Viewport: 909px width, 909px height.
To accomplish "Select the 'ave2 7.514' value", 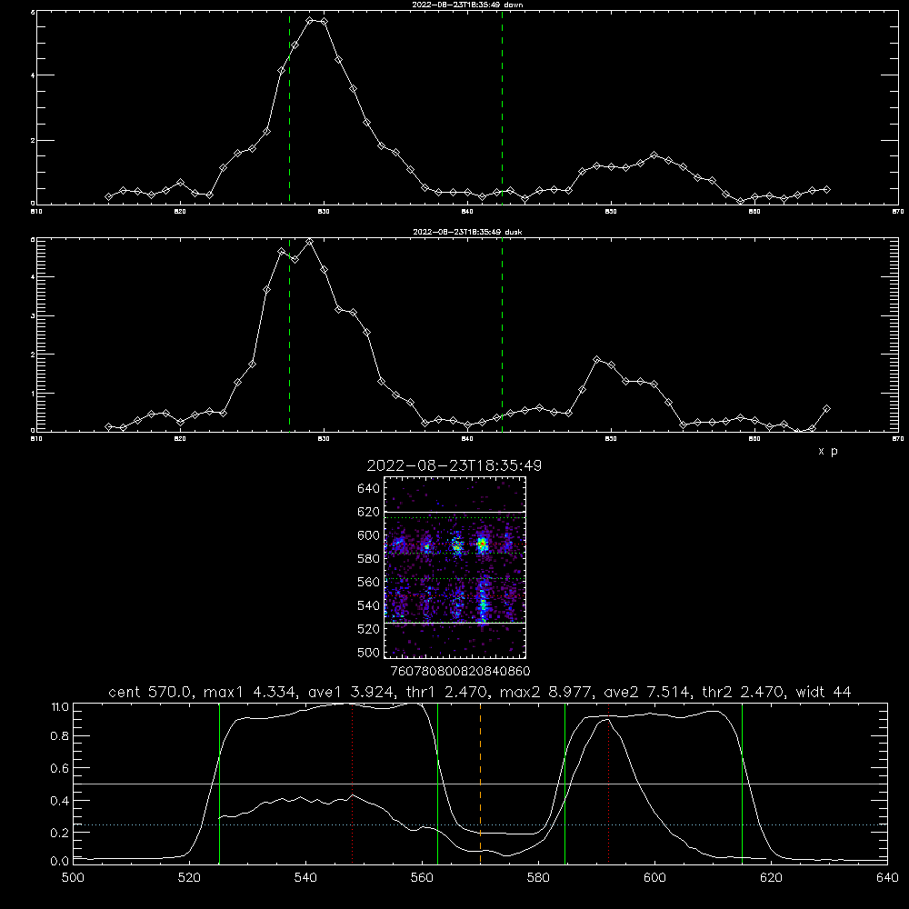I will (x=646, y=692).
